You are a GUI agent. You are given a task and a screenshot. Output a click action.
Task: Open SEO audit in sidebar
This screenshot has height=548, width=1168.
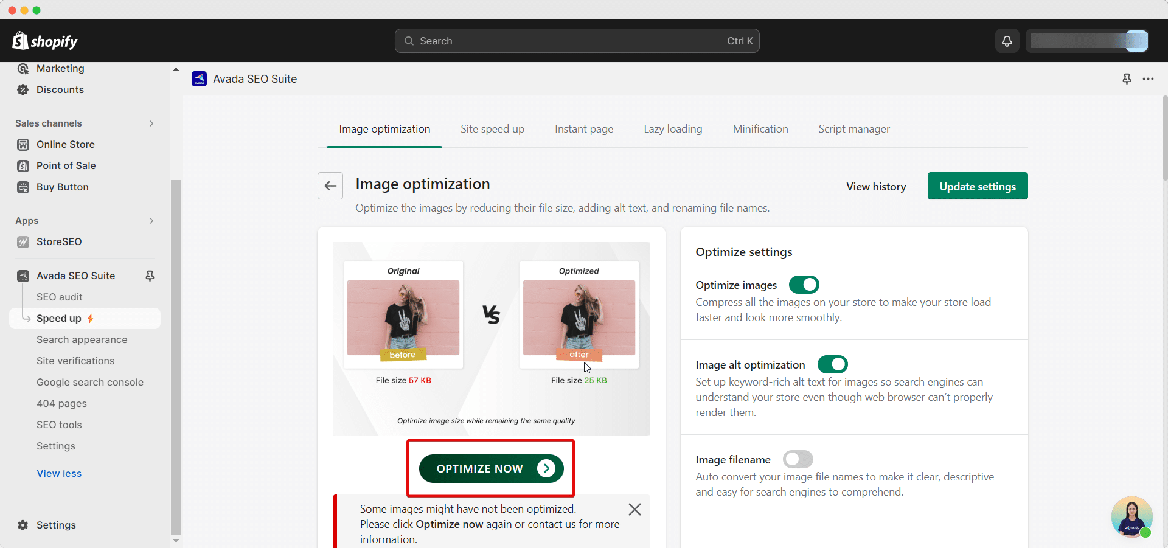click(60, 297)
